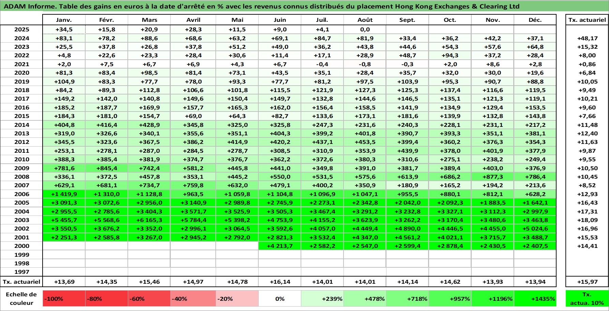609x311 pixels.
Task: Select the 'Déc.' column header
Action: pos(535,20)
